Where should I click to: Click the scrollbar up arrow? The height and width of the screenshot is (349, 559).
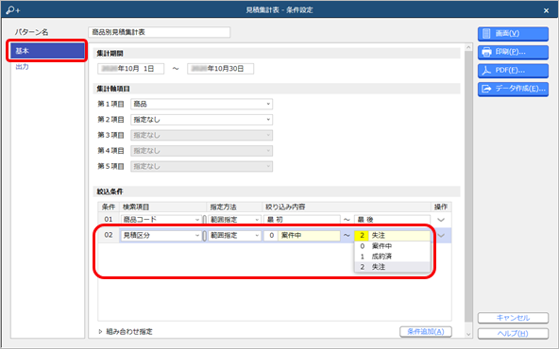click(468, 47)
